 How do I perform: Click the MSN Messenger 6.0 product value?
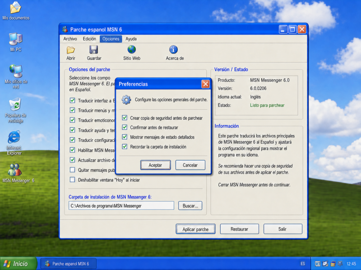269,80
